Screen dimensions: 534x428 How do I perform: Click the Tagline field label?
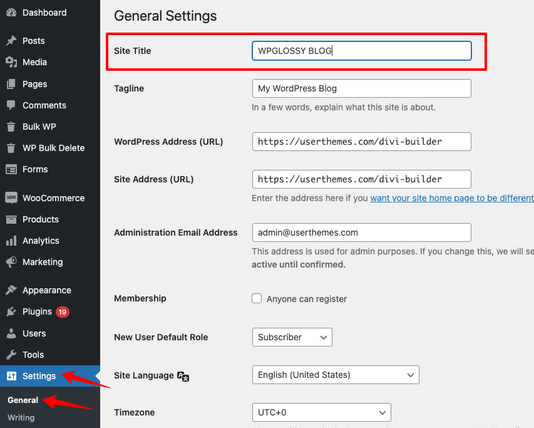tap(129, 88)
